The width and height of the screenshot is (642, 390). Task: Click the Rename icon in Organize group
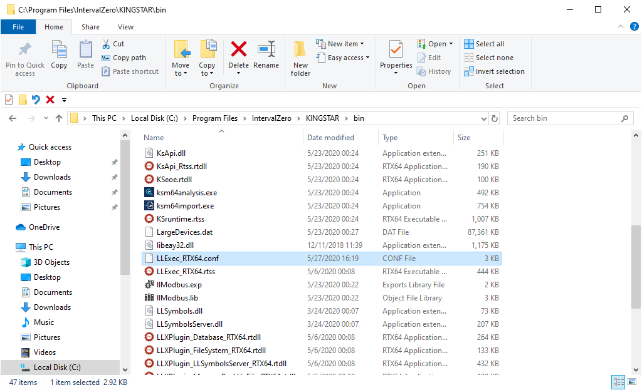pyautogui.click(x=266, y=50)
